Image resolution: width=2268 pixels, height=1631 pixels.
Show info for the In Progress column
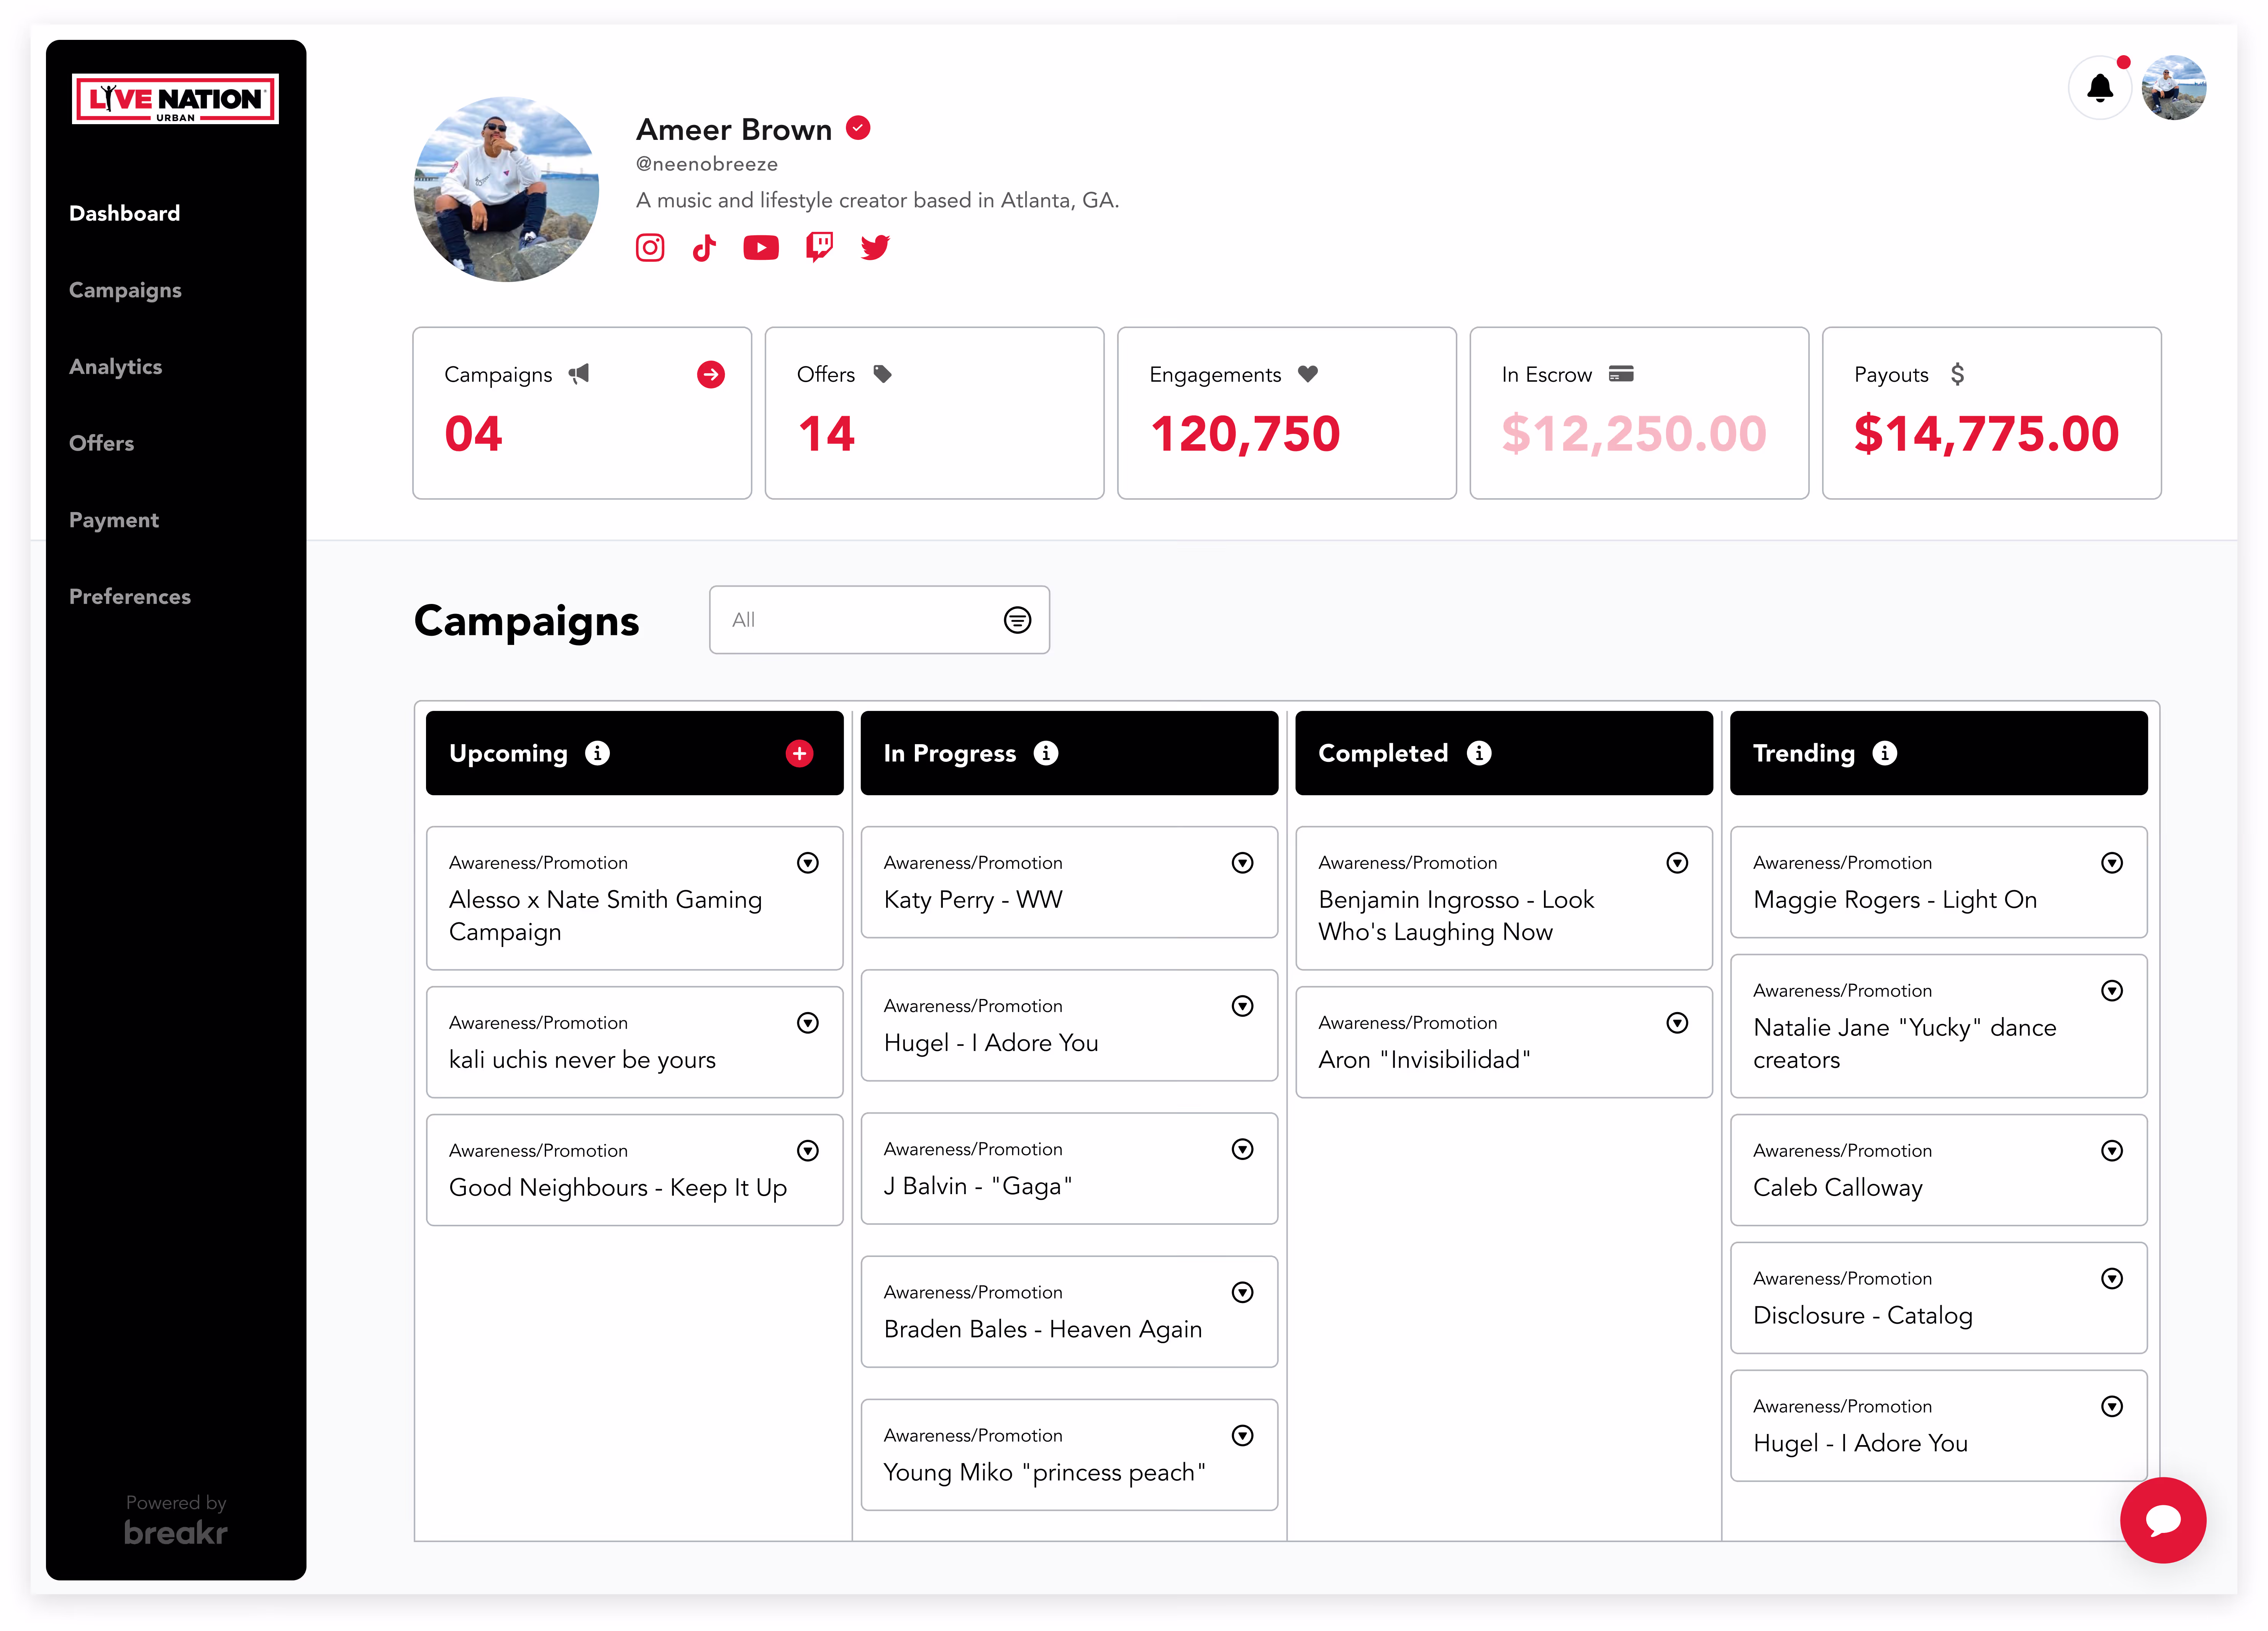(x=1046, y=753)
